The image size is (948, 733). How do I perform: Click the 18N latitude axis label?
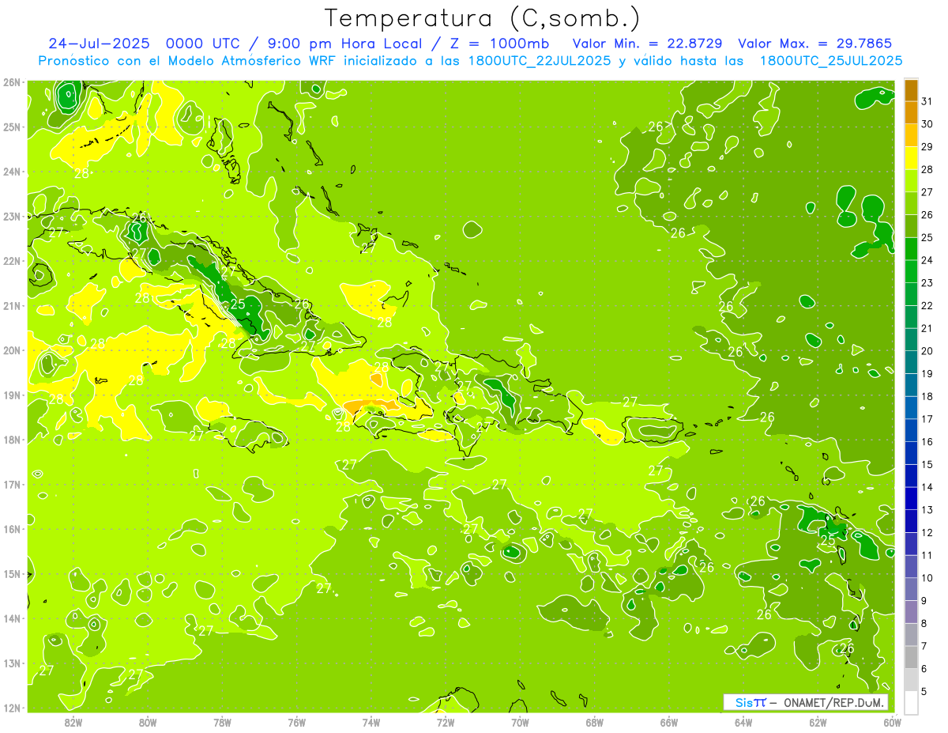point(12,440)
